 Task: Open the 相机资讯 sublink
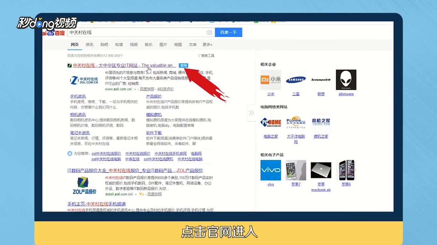(78, 115)
